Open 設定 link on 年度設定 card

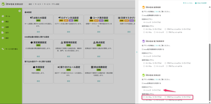(38, 81)
